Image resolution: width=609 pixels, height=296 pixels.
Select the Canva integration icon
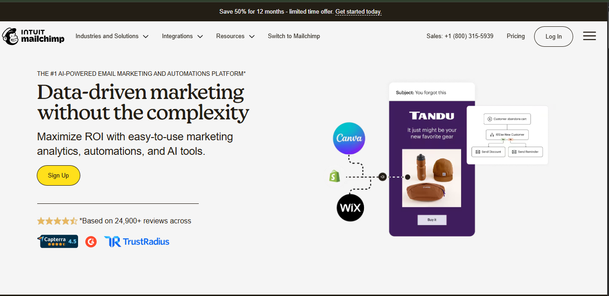pyautogui.click(x=349, y=138)
